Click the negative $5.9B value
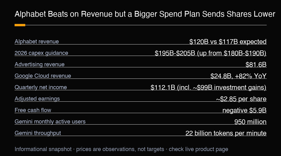This screenshot has height=156, width=281. coord(244,110)
